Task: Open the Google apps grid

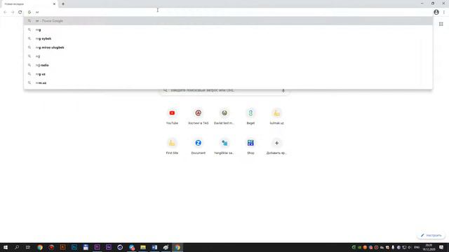Action: click(441, 24)
